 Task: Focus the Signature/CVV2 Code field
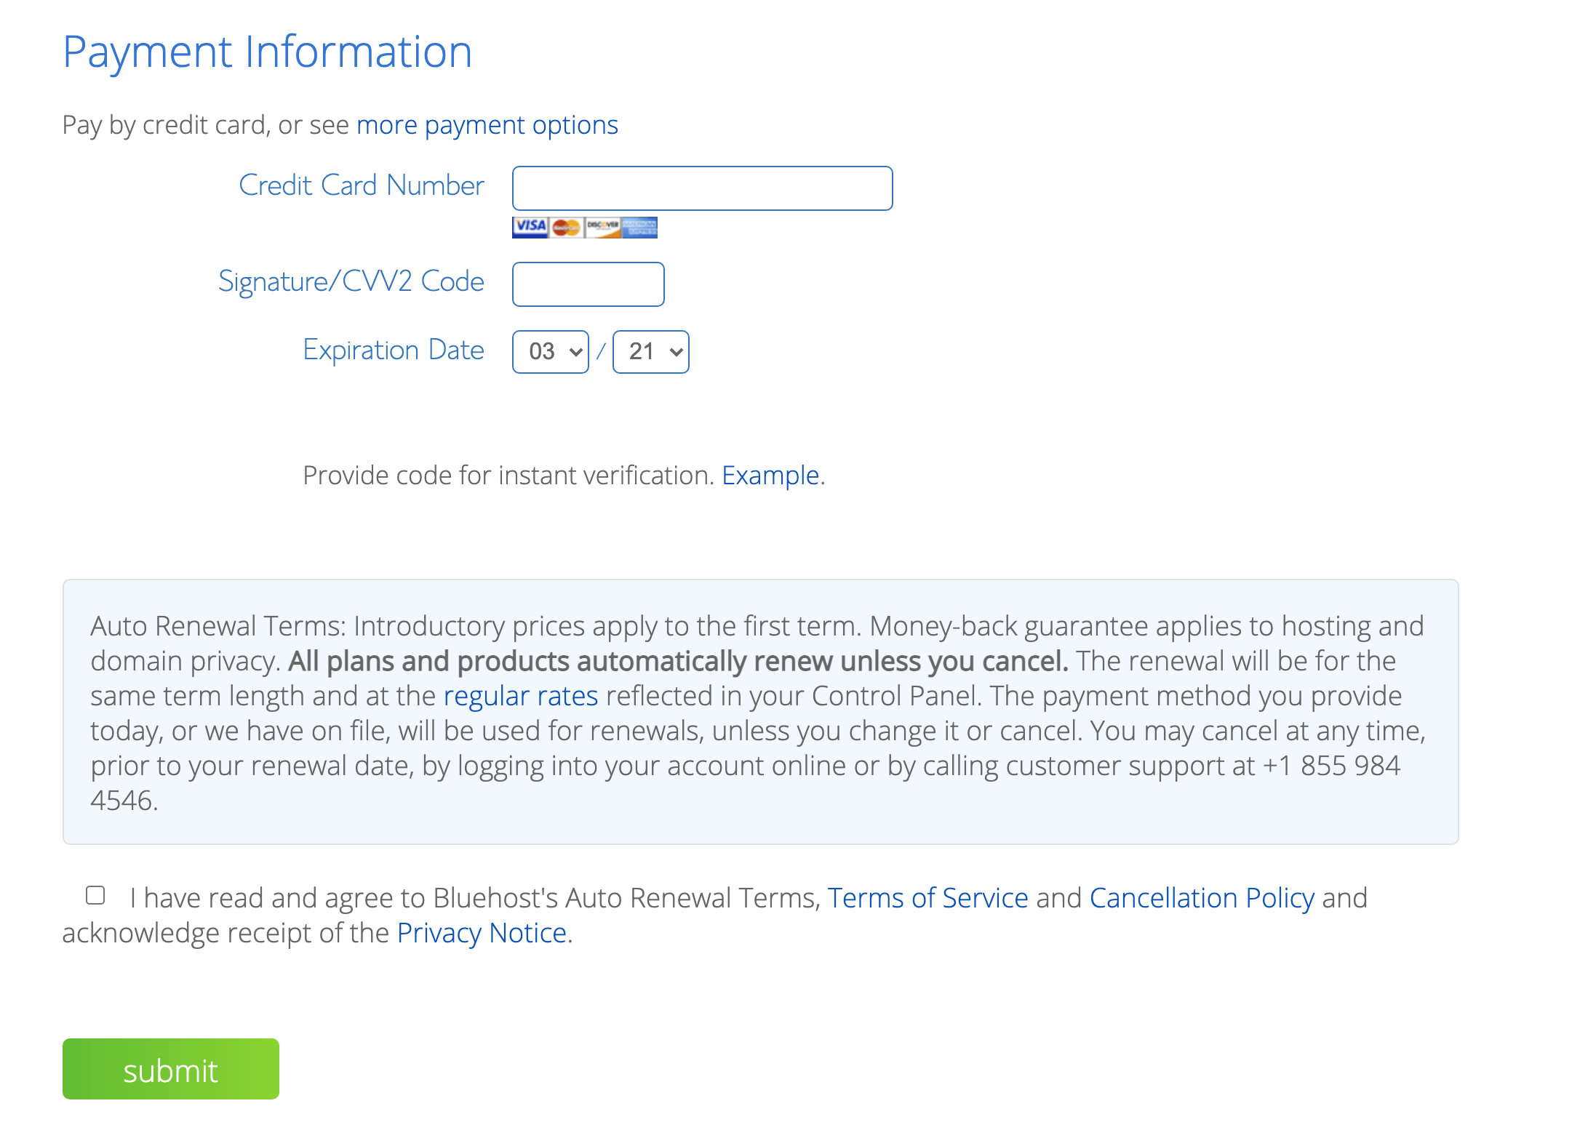(x=588, y=284)
